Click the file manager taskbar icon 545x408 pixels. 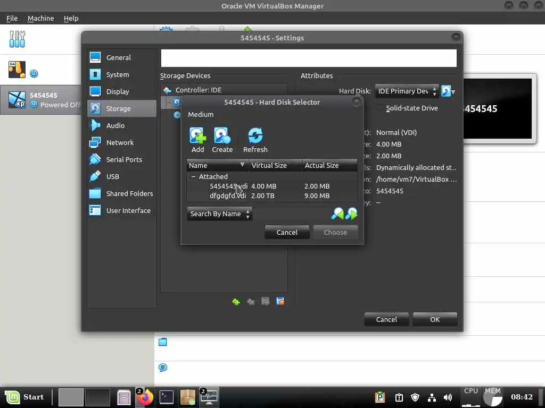click(x=123, y=397)
